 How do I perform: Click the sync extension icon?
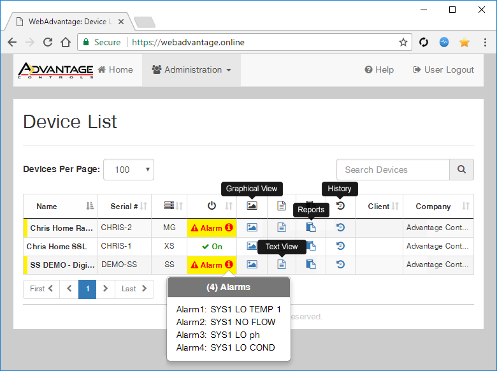click(x=424, y=42)
